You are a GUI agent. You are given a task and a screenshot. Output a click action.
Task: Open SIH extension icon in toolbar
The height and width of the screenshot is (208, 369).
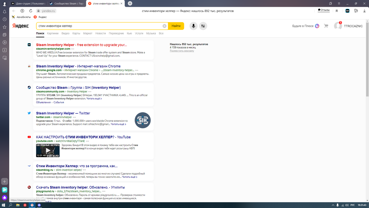click(347, 10)
